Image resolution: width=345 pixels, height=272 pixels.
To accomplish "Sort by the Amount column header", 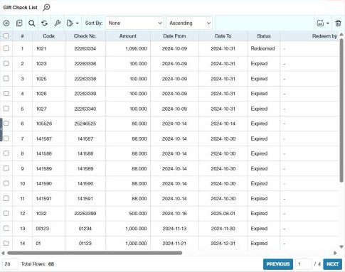I will tap(128, 36).
